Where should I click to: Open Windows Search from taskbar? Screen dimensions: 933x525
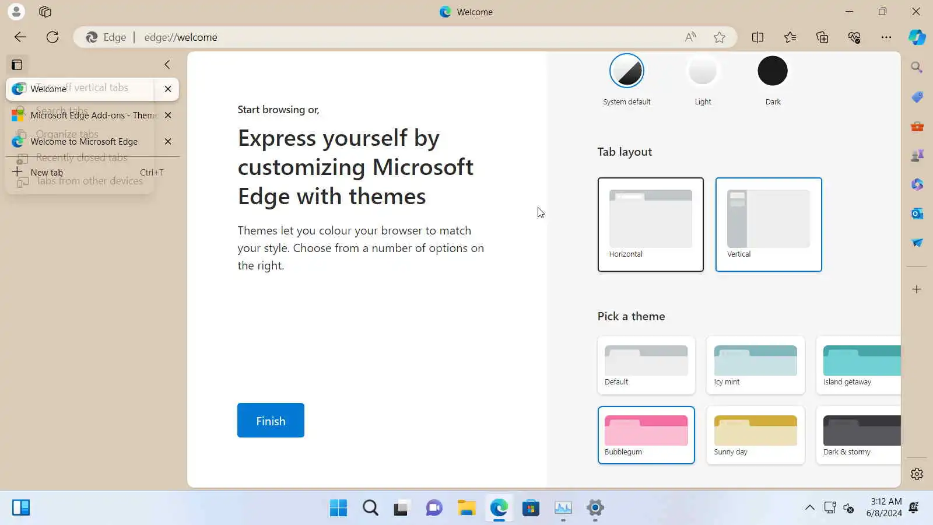[x=370, y=508]
